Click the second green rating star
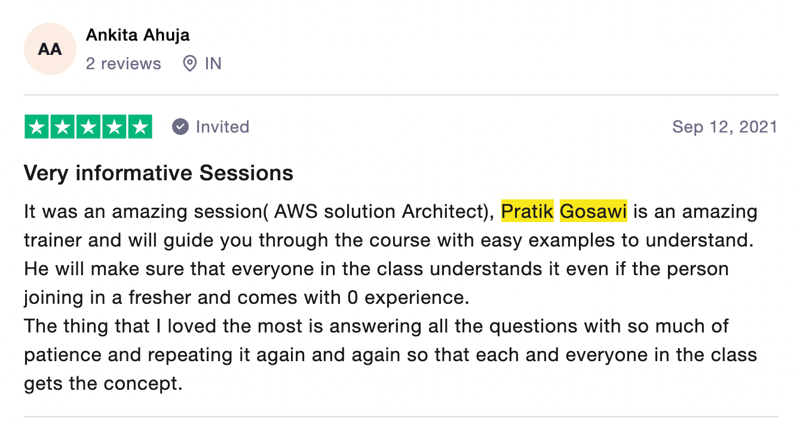 click(63, 127)
